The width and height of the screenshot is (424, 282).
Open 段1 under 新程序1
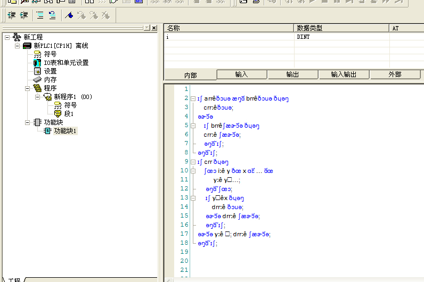pyautogui.click(x=69, y=114)
